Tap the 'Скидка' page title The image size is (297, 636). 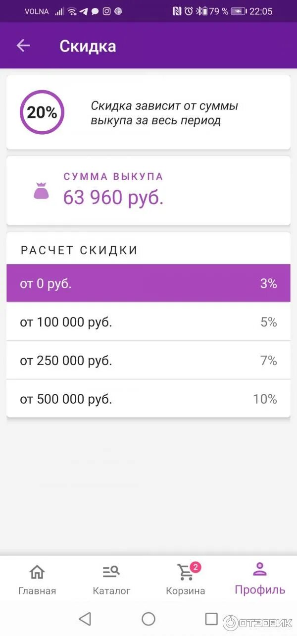pos(88,46)
